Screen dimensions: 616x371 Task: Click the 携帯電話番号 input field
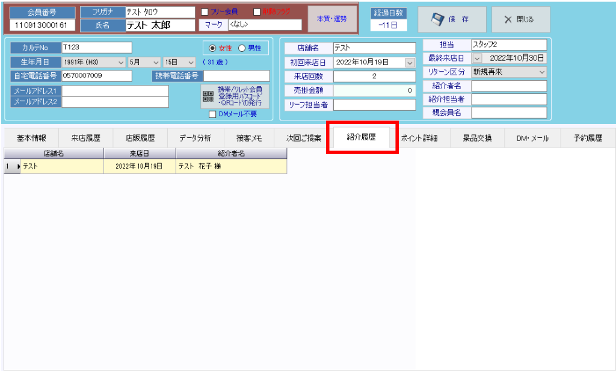(x=236, y=76)
